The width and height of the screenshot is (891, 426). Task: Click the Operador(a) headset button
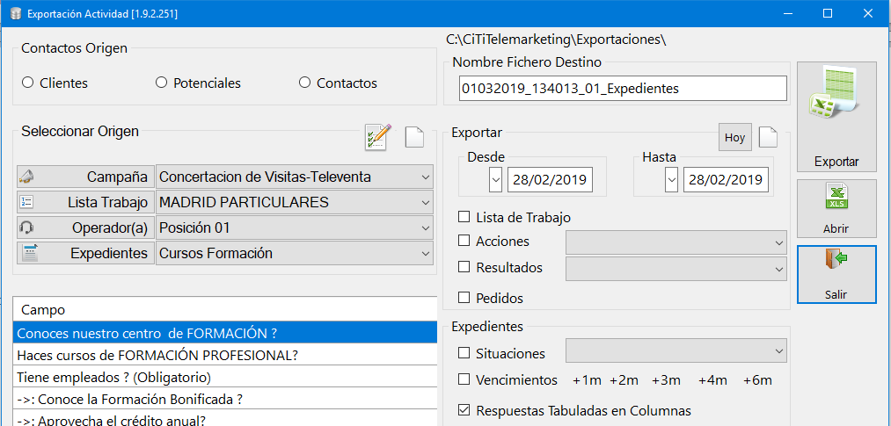pos(86,228)
